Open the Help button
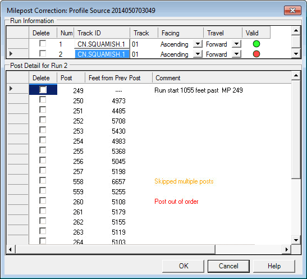 (x=274, y=266)
